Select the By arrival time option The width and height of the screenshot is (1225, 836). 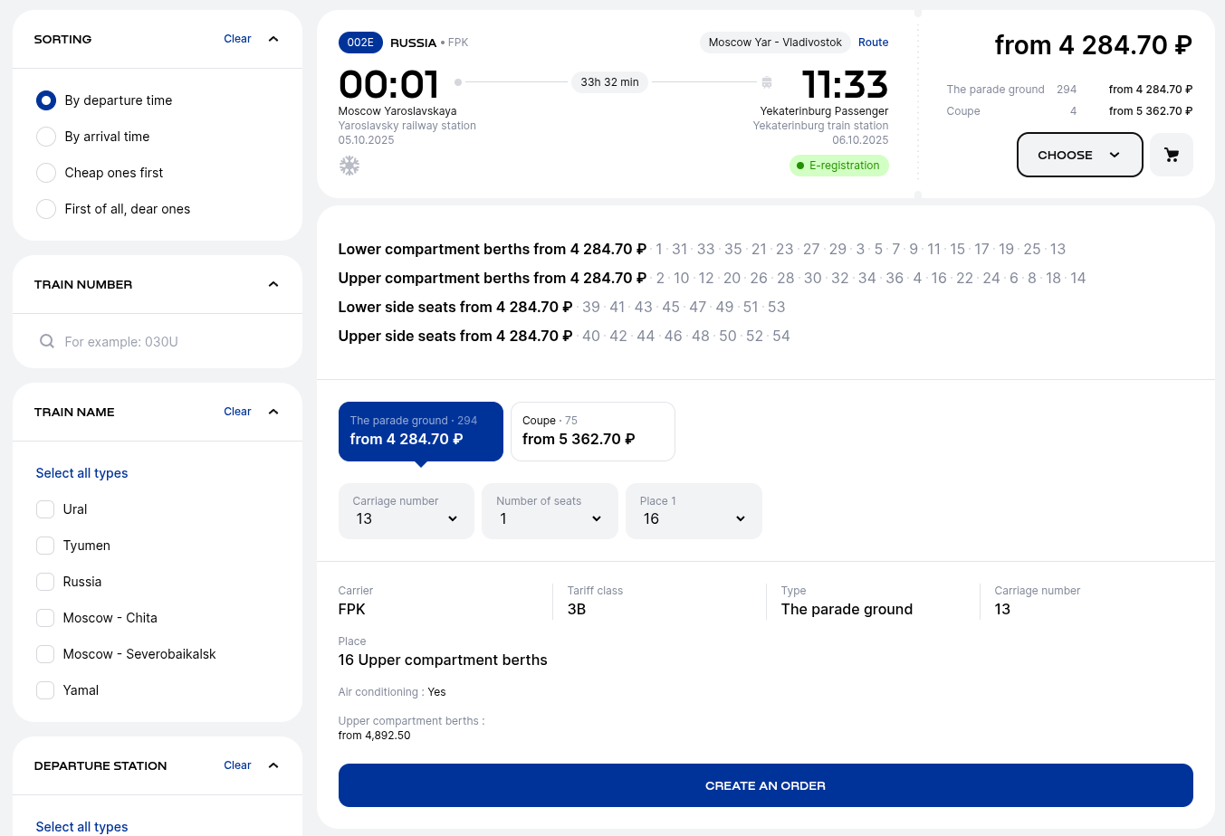[x=46, y=137]
